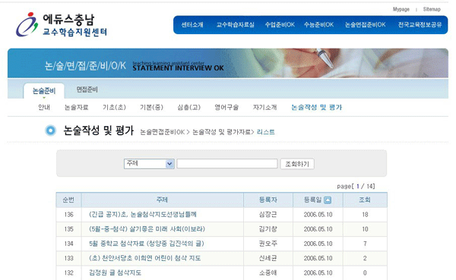Open post (초) 천안서당초 이희연 어린이 첨삭 지도
Viewport: 456px width, 280px height.
coord(145,258)
